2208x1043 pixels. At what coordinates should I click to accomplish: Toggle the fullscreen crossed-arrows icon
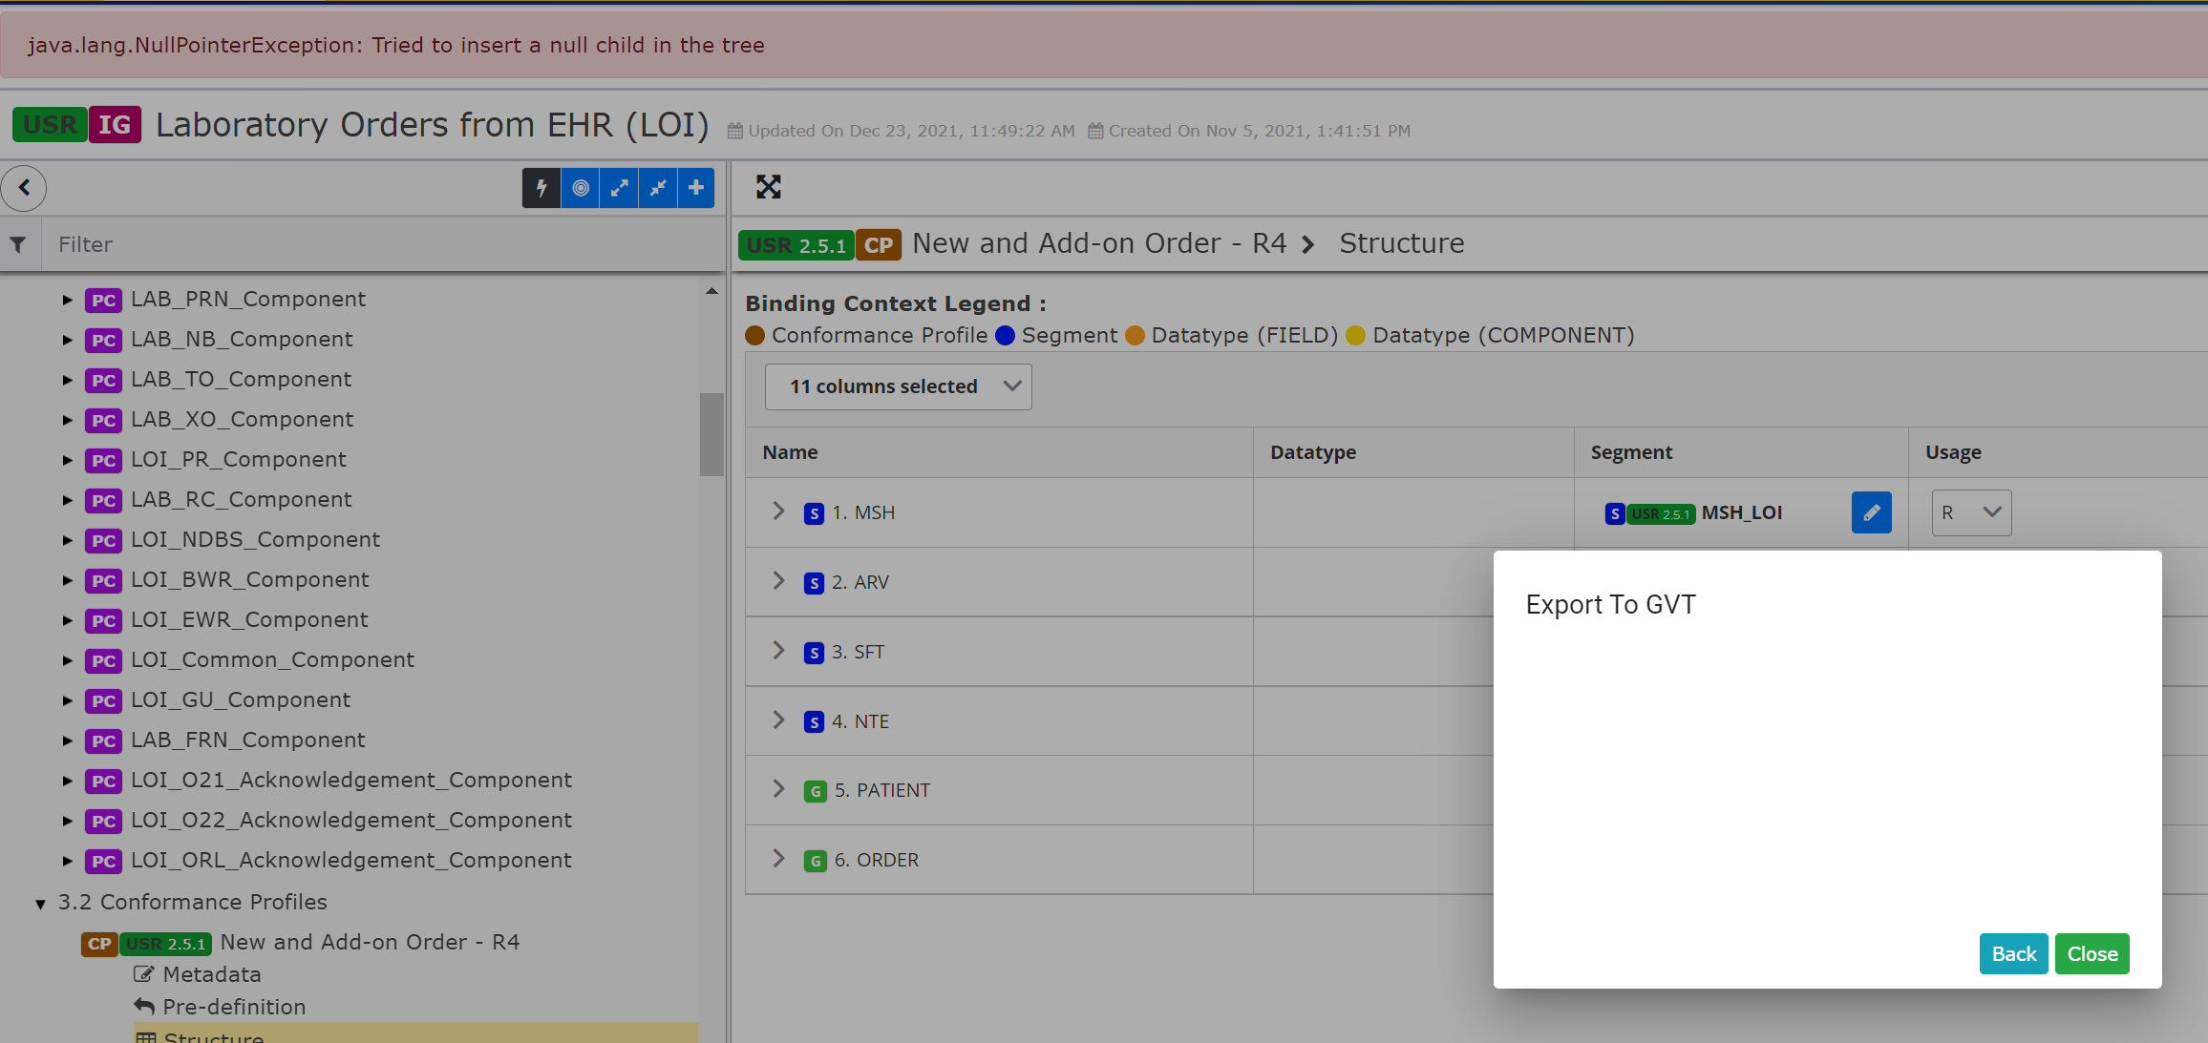click(769, 187)
